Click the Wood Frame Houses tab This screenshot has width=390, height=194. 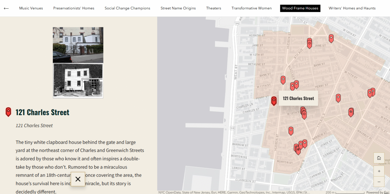point(300,8)
